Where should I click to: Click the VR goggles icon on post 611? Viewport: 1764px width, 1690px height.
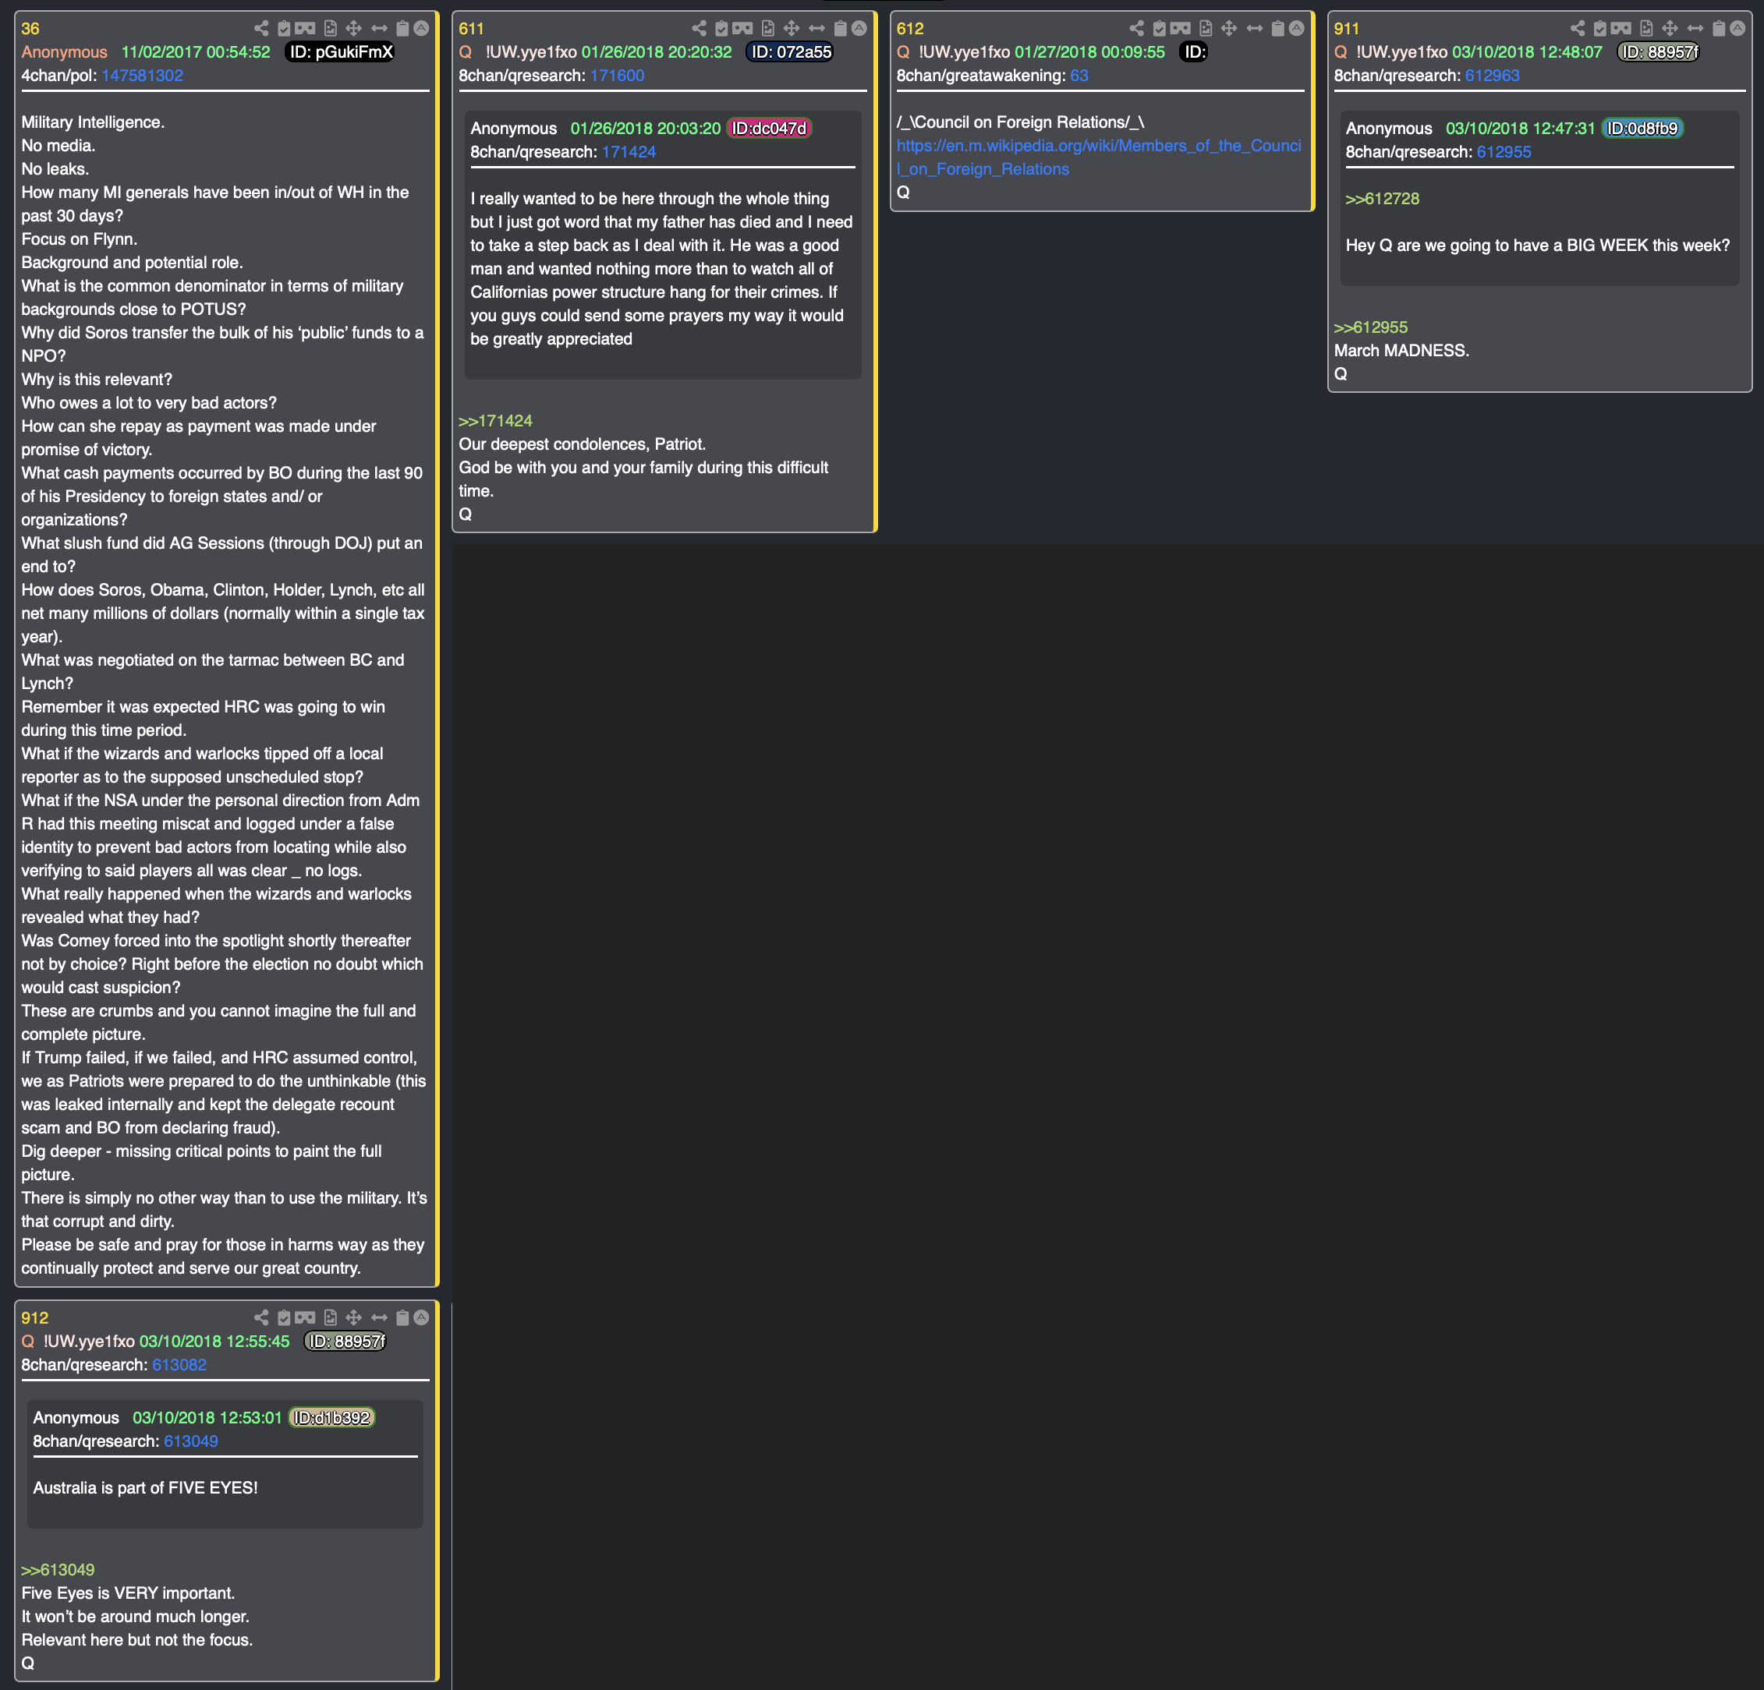[743, 29]
